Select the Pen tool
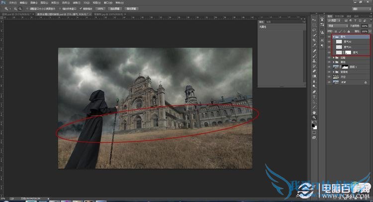 (x=314, y=91)
